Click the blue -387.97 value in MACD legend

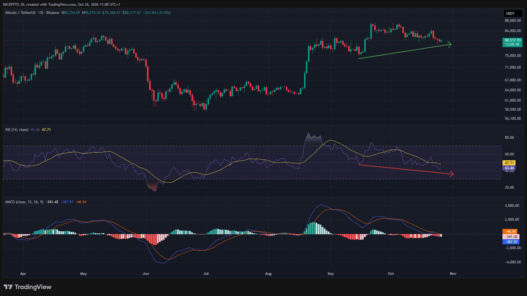pos(67,202)
